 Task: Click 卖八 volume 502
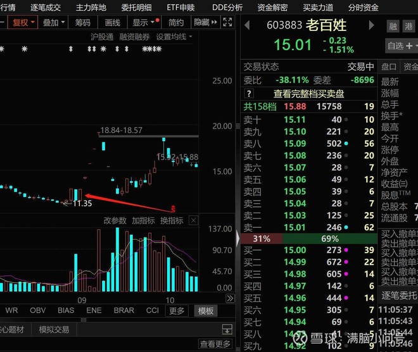click(x=334, y=144)
